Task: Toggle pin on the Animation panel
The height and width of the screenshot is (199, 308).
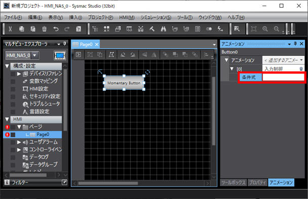Action: pyautogui.click(x=295, y=44)
